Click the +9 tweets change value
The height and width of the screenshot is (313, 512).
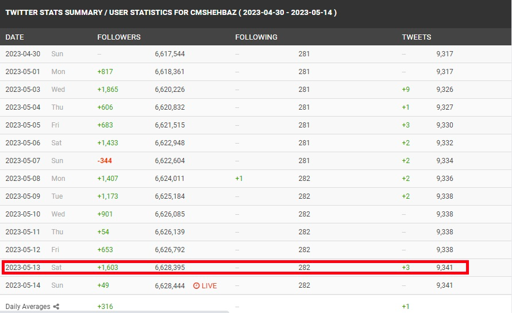(406, 90)
